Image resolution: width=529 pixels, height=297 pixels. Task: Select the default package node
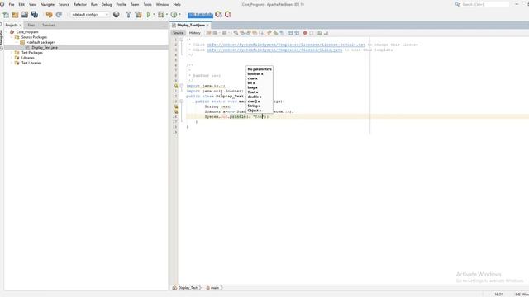(x=41, y=42)
